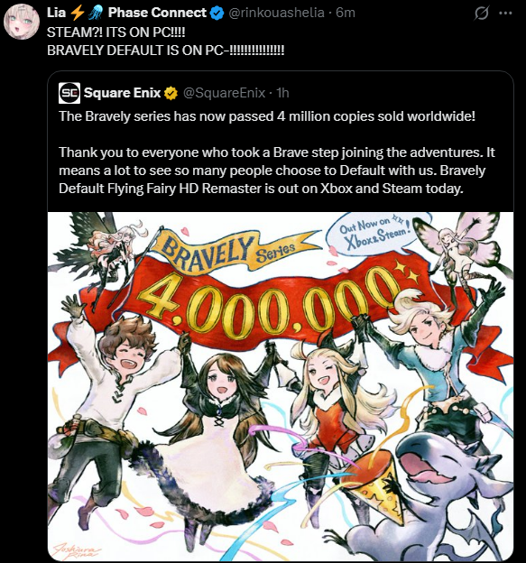Screen dimensions: 526x563
Task: Click Square Enix gold verified badge
Action: tap(171, 93)
